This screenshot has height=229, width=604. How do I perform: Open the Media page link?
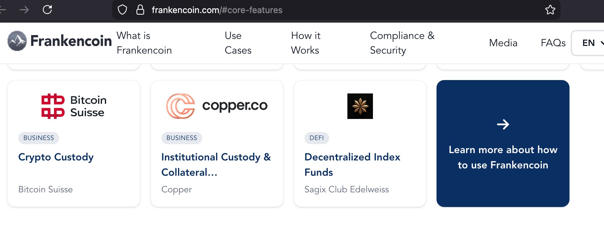point(503,43)
